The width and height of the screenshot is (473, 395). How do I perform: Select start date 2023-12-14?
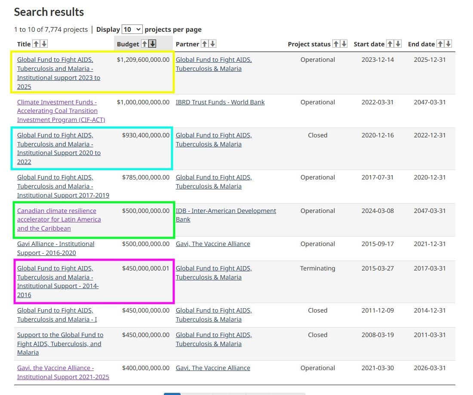point(378,60)
